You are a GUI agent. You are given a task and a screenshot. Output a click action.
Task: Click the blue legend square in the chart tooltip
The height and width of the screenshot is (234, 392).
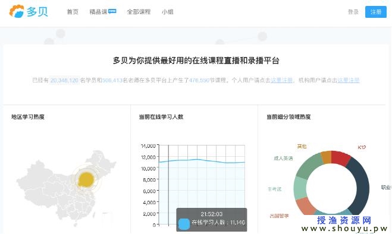184,224
